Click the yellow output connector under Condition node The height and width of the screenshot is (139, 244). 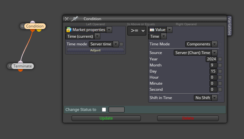(39, 30)
